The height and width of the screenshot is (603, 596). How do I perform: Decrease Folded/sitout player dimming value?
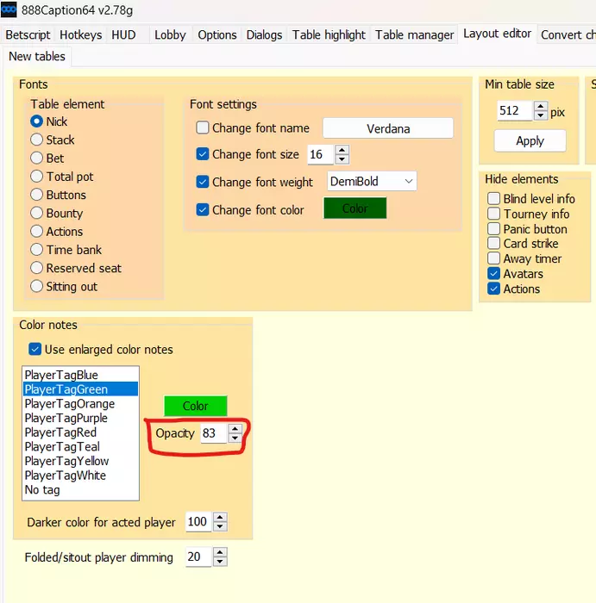click(220, 562)
